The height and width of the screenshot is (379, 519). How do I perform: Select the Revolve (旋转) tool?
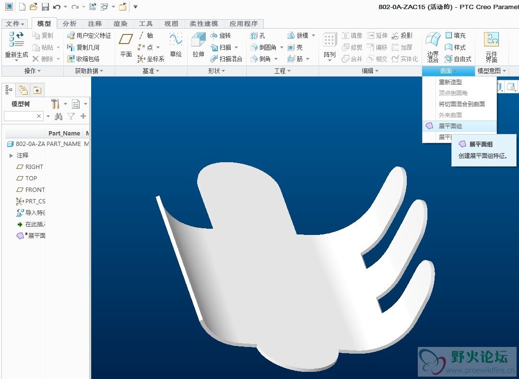221,35
